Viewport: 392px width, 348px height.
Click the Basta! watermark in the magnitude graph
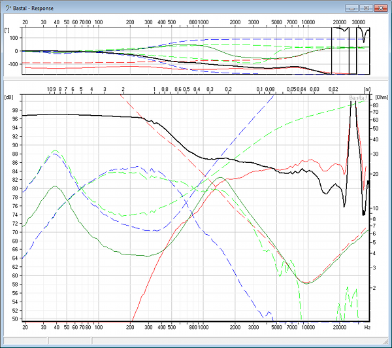(357, 98)
